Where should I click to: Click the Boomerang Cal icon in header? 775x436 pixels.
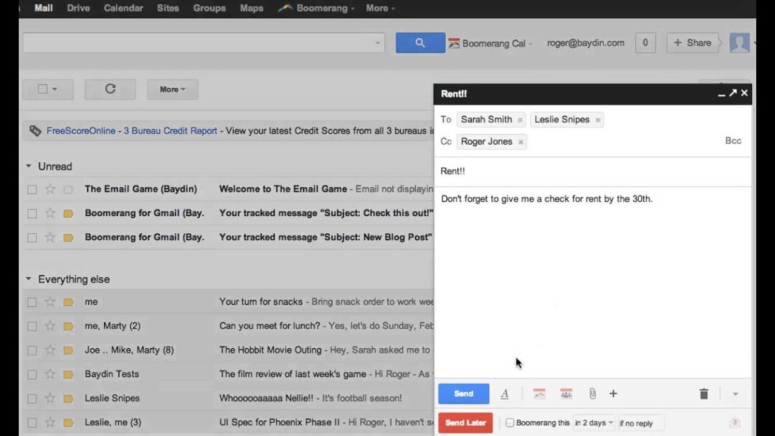[454, 44]
